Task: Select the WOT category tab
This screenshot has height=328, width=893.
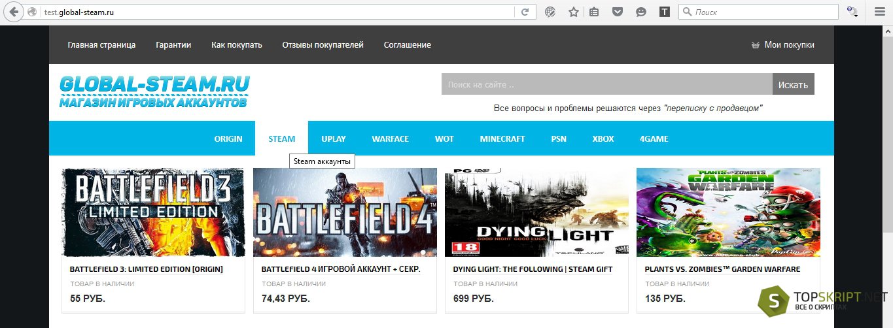Action: pyautogui.click(x=444, y=139)
